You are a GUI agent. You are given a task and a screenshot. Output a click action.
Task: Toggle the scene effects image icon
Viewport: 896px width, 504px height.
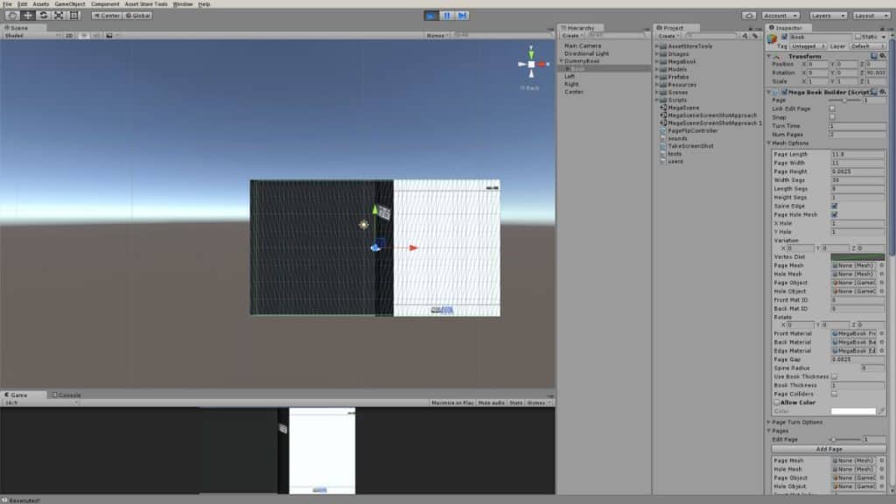109,35
